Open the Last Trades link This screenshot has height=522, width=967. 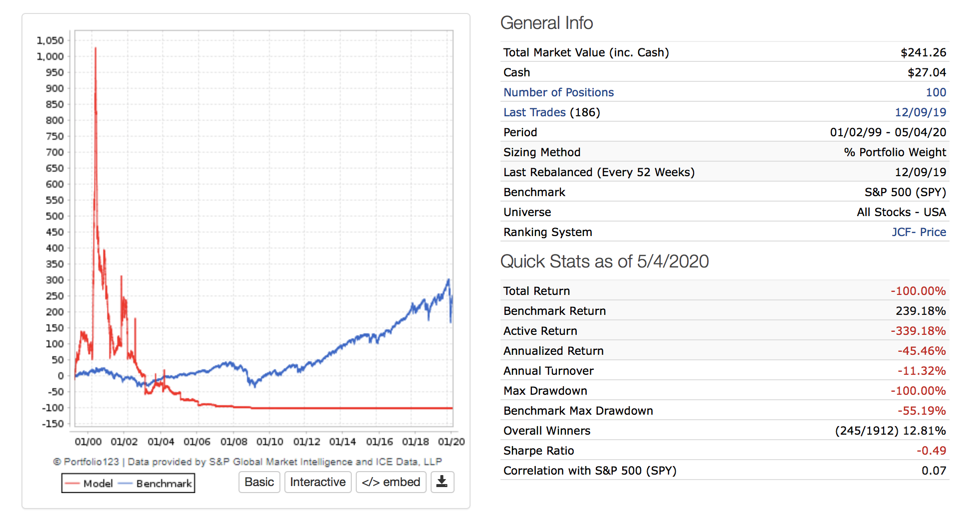[x=534, y=112]
